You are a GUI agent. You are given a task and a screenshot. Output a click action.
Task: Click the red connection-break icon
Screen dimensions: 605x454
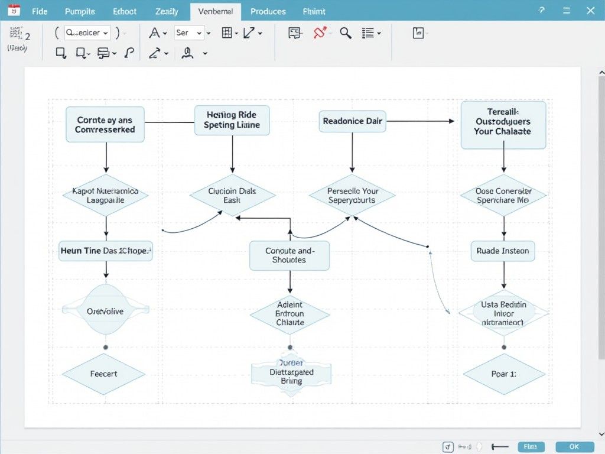321,33
